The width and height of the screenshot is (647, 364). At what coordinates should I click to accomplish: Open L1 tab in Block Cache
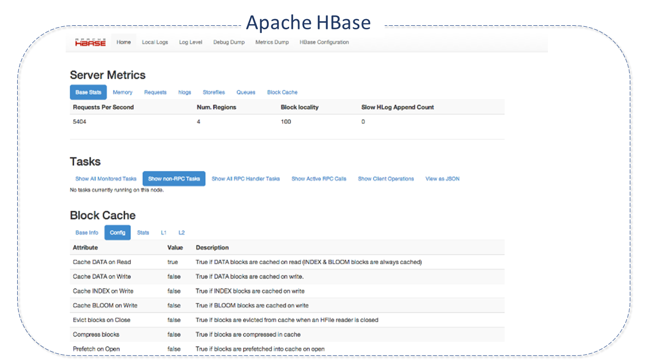164,233
